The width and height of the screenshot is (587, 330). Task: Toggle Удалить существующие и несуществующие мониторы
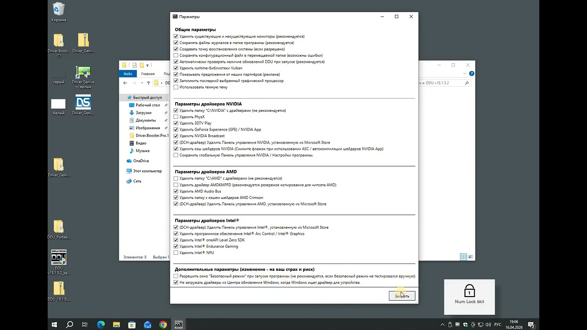(x=176, y=36)
